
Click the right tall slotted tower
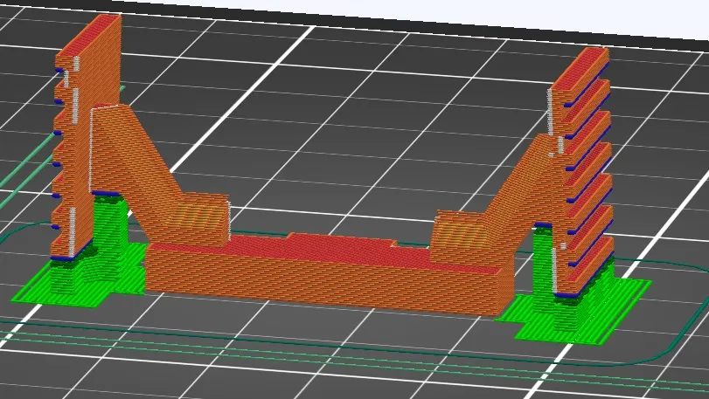coord(581,171)
